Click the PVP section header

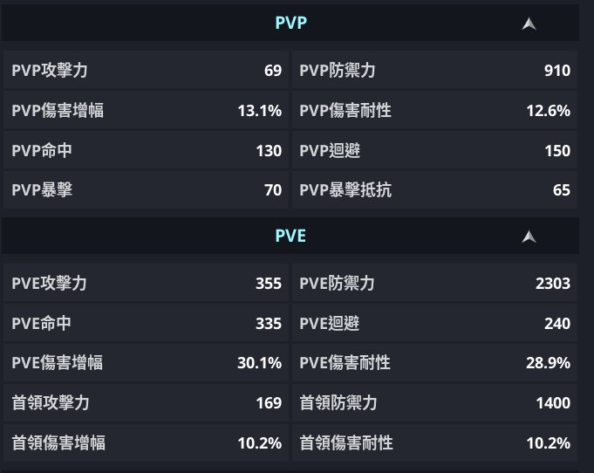[x=290, y=24]
